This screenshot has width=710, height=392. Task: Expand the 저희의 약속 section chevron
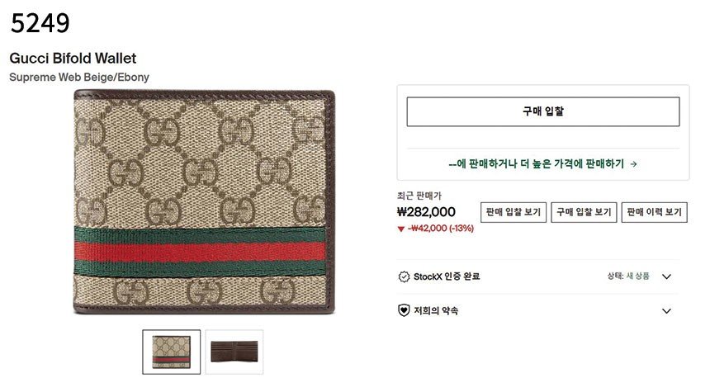coord(667,311)
